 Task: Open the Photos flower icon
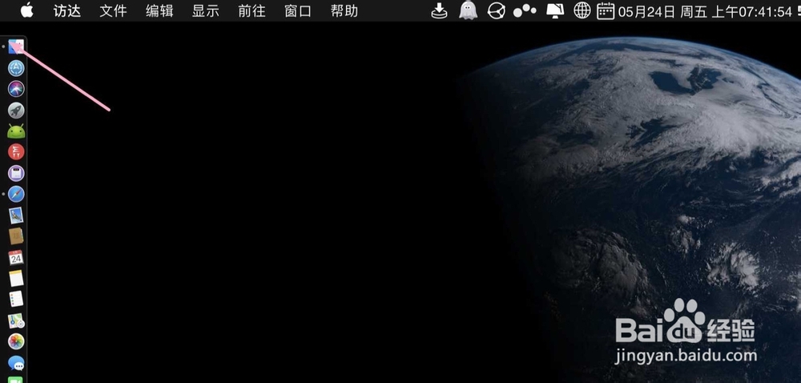pyautogui.click(x=16, y=341)
